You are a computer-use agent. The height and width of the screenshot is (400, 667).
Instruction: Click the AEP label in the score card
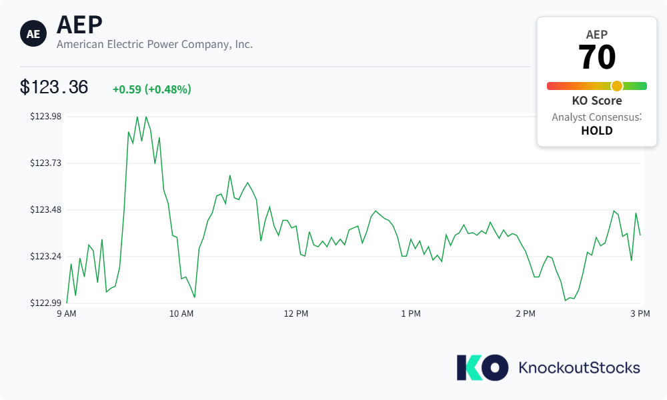coord(597,35)
